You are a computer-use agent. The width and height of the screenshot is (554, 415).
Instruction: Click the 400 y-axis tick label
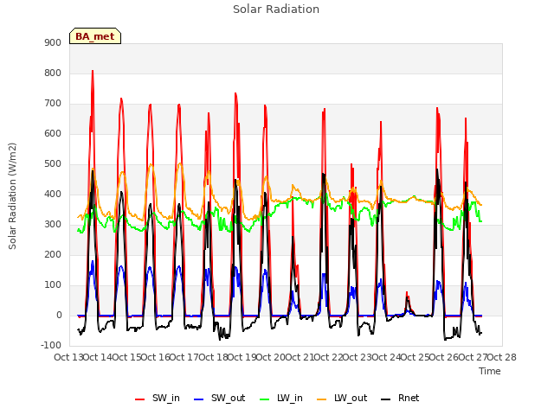[53, 194]
